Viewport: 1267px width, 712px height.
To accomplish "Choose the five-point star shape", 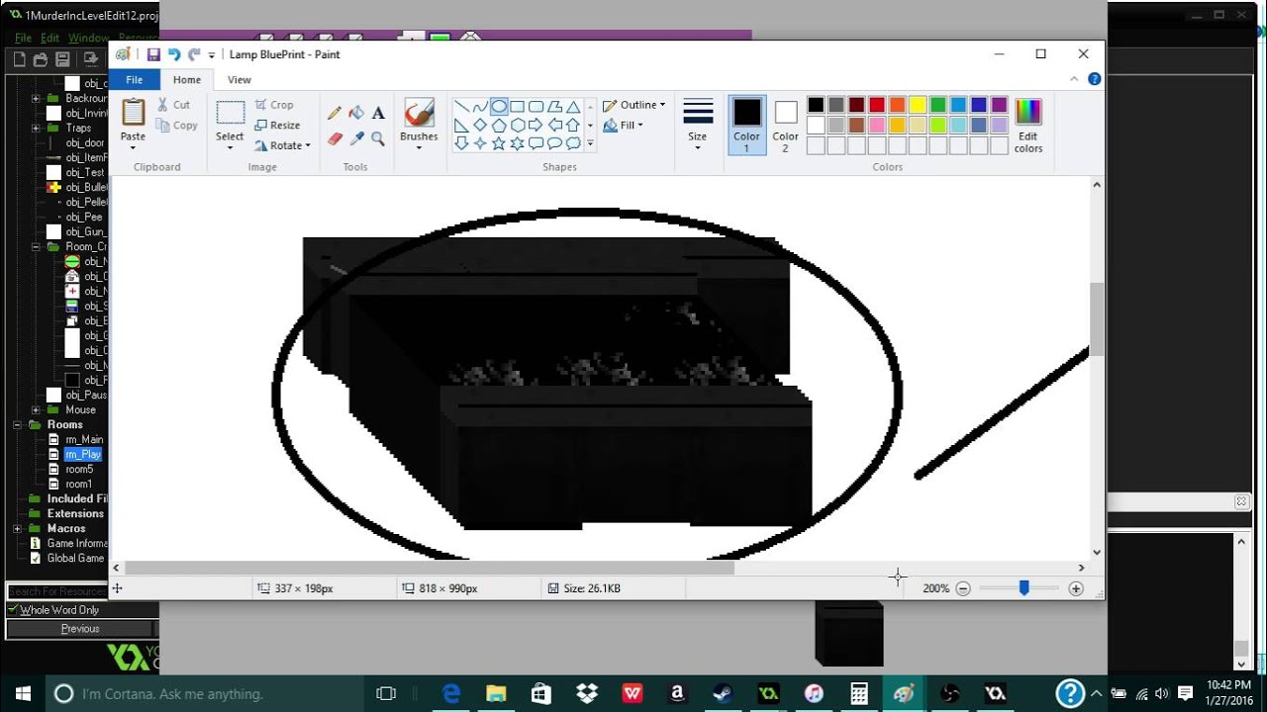I will (499, 143).
